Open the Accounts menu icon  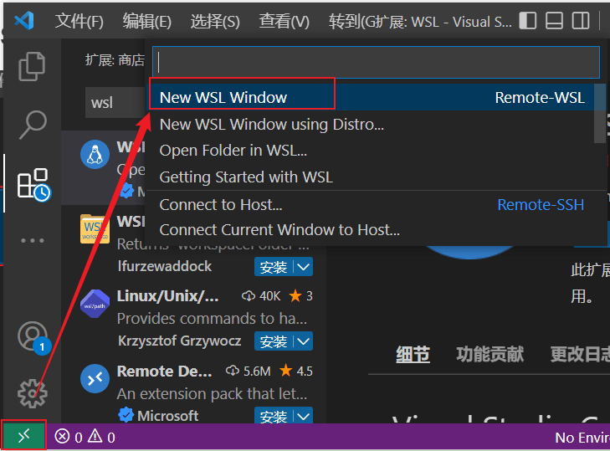click(x=33, y=337)
